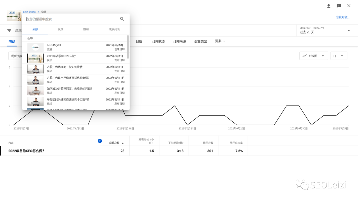358x200 pixels.
Task: Select the 订阅状态 dimension tab
Action: click(158, 41)
